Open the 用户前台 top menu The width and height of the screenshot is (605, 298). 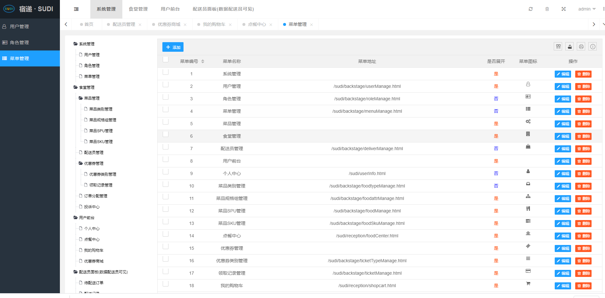[x=170, y=9]
